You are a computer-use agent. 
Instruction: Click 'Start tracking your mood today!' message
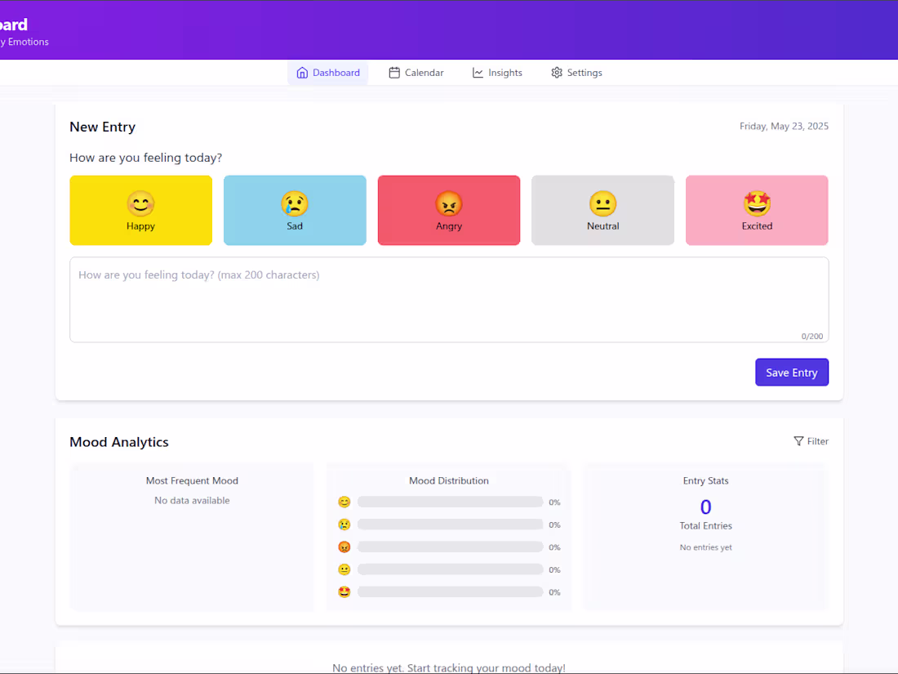487,667
